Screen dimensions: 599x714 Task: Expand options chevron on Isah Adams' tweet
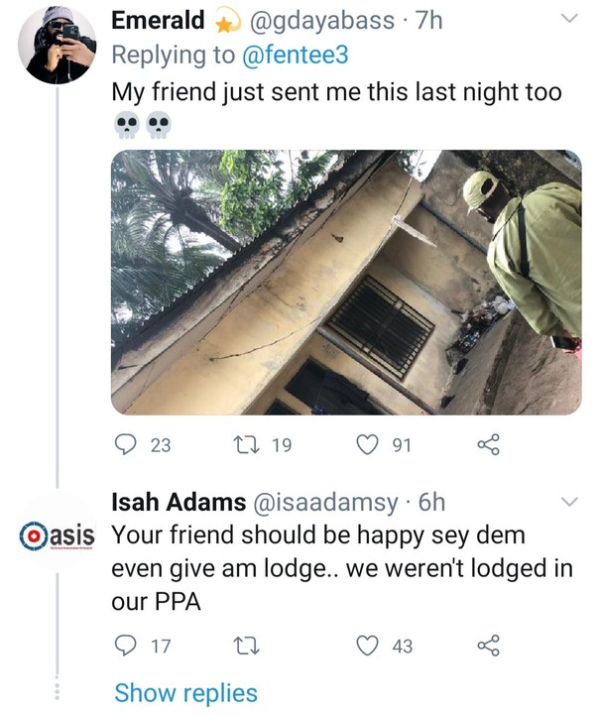[x=570, y=503]
